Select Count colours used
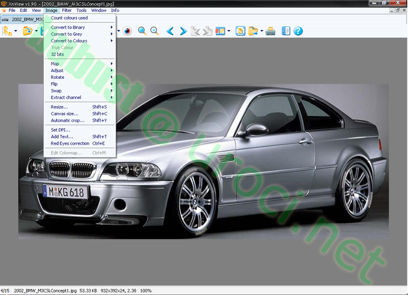The width and height of the screenshot is (408, 295). 80,18
